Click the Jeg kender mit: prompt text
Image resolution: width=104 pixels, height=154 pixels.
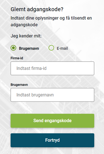coord(26,36)
